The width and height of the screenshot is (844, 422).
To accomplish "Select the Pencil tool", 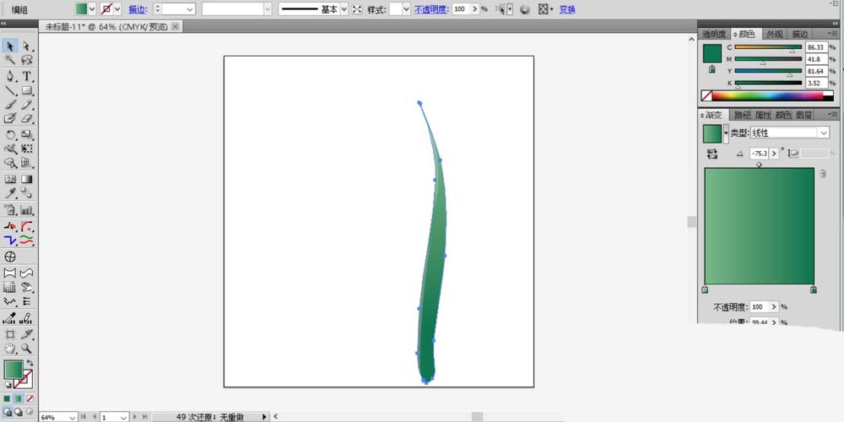I will click(x=27, y=105).
